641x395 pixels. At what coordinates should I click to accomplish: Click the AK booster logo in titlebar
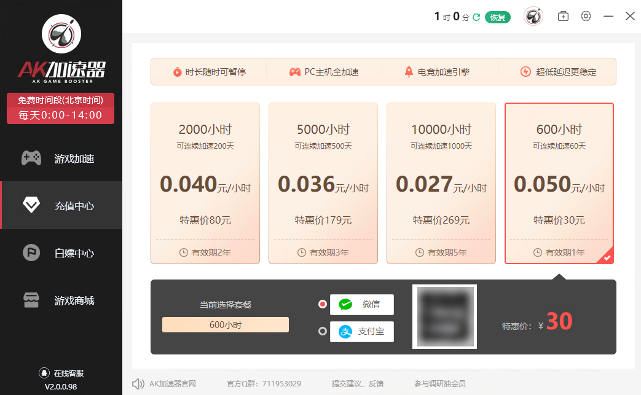pyautogui.click(x=533, y=17)
